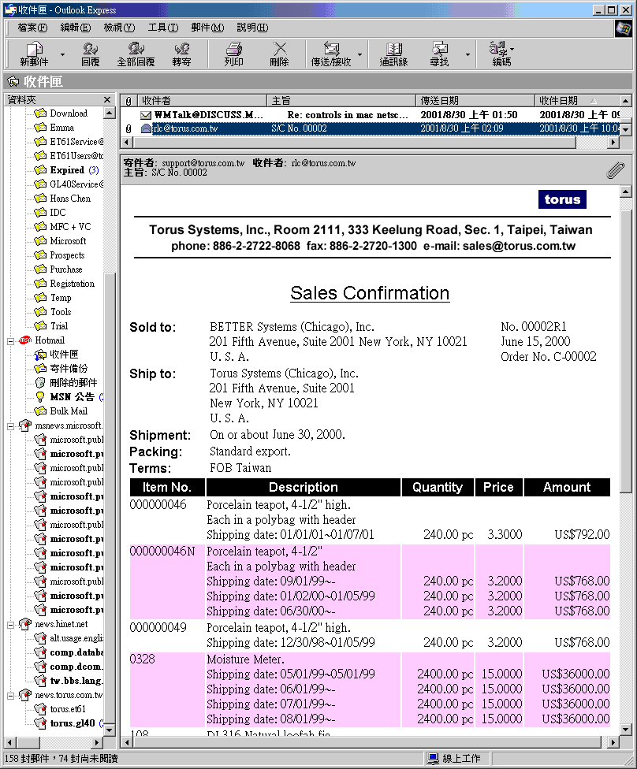Click the 傳送/接收 (Send/Receive) icon
The height and width of the screenshot is (769, 637).
point(331,54)
